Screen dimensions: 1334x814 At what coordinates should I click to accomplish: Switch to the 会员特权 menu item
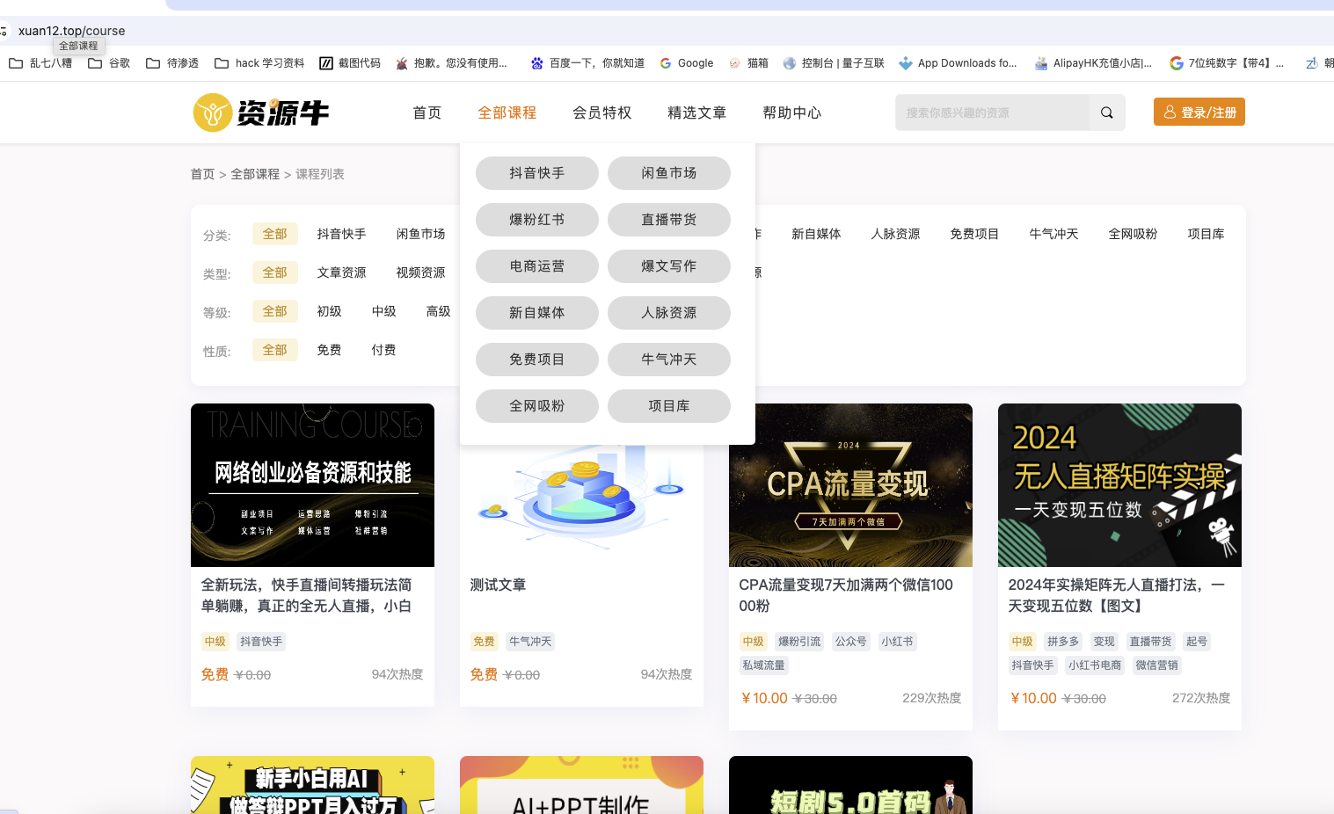601,113
